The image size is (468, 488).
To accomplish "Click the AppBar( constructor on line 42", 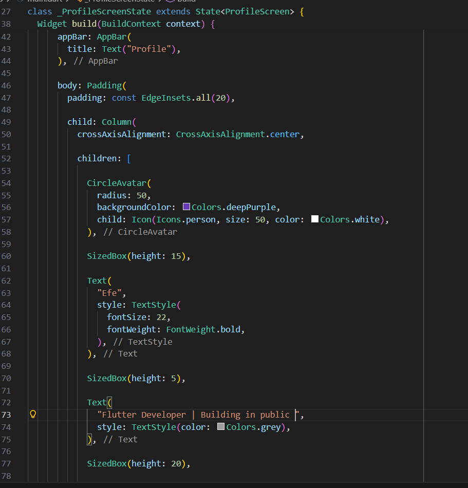I will (x=114, y=36).
